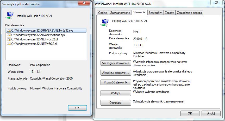The width and height of the screenshot is (225, 121).
Task: Click the Wyłącz button
Action: (116, 93)
